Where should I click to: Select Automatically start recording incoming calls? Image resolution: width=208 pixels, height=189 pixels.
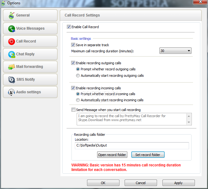click(78, 100)
